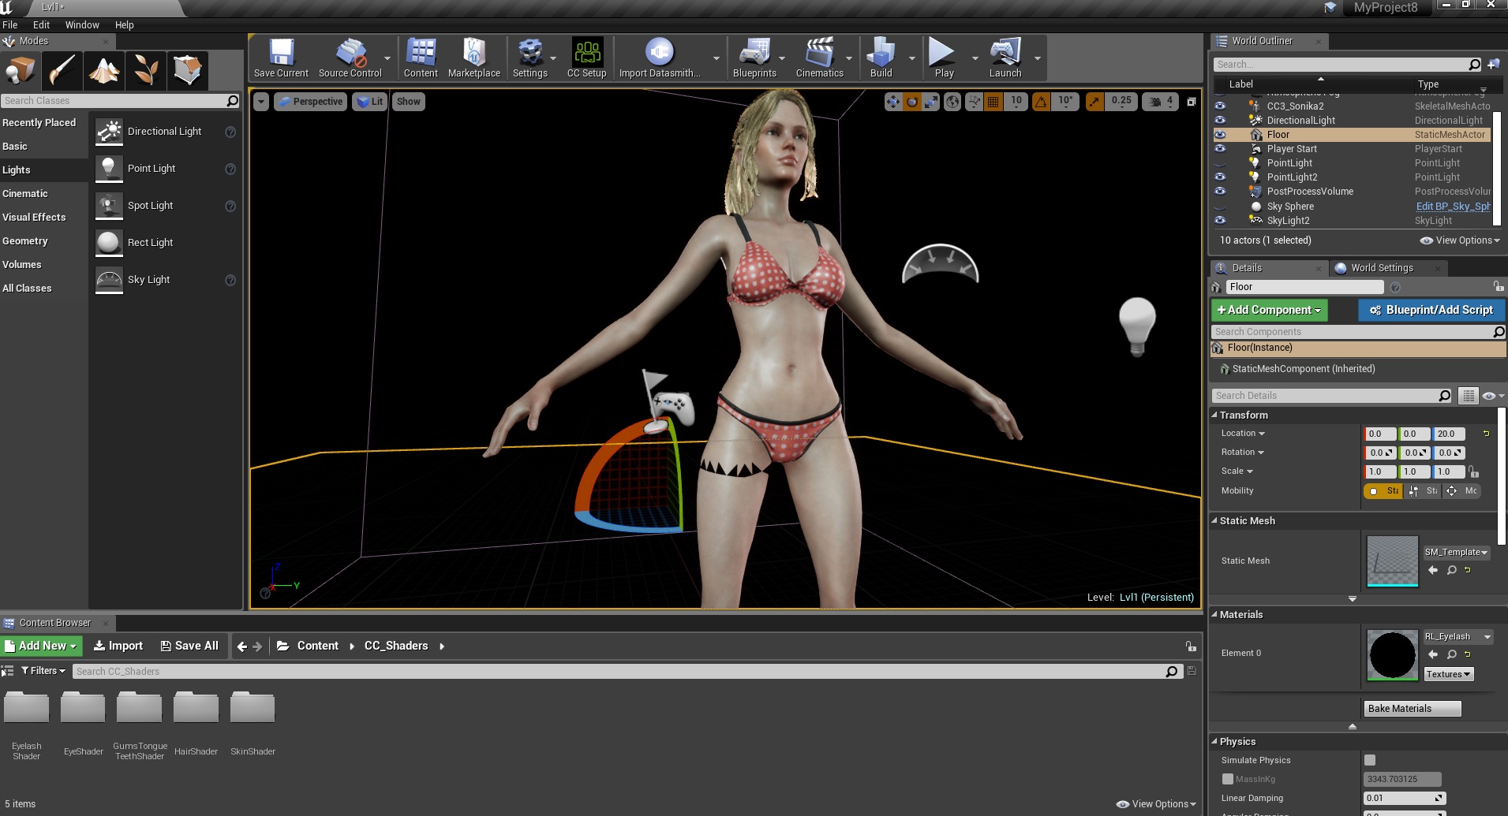Select the translate gizmo icon in viewport
Viewport: 1508px width, 816px height.
893,102
